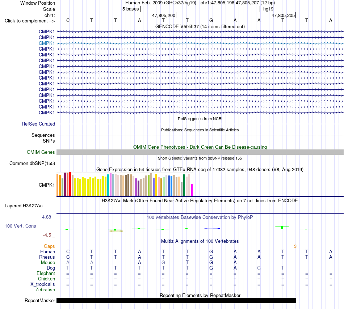Open "Repeating Elements by RepeatMasker" track title

(x=200, y=295)
